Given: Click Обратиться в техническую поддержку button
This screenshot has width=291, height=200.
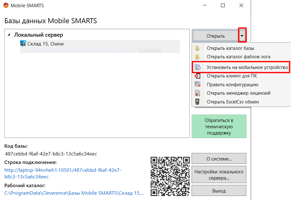Looking at the screenshot, I should [x=219, y=126].
